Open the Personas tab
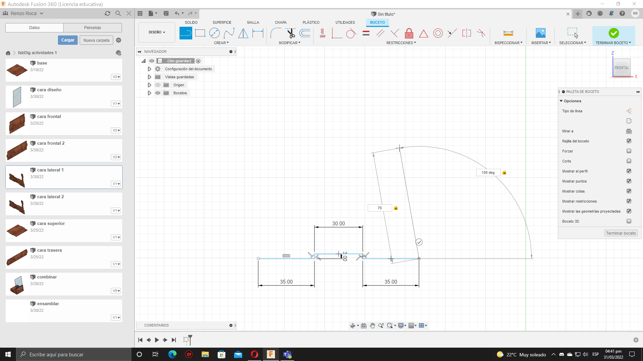 (92, 28)
